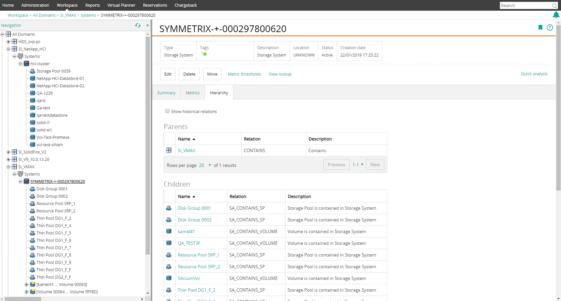
Task: Click the icon beside Thin Pool DG1_F_2 in Children table
Action: point(169,290)
